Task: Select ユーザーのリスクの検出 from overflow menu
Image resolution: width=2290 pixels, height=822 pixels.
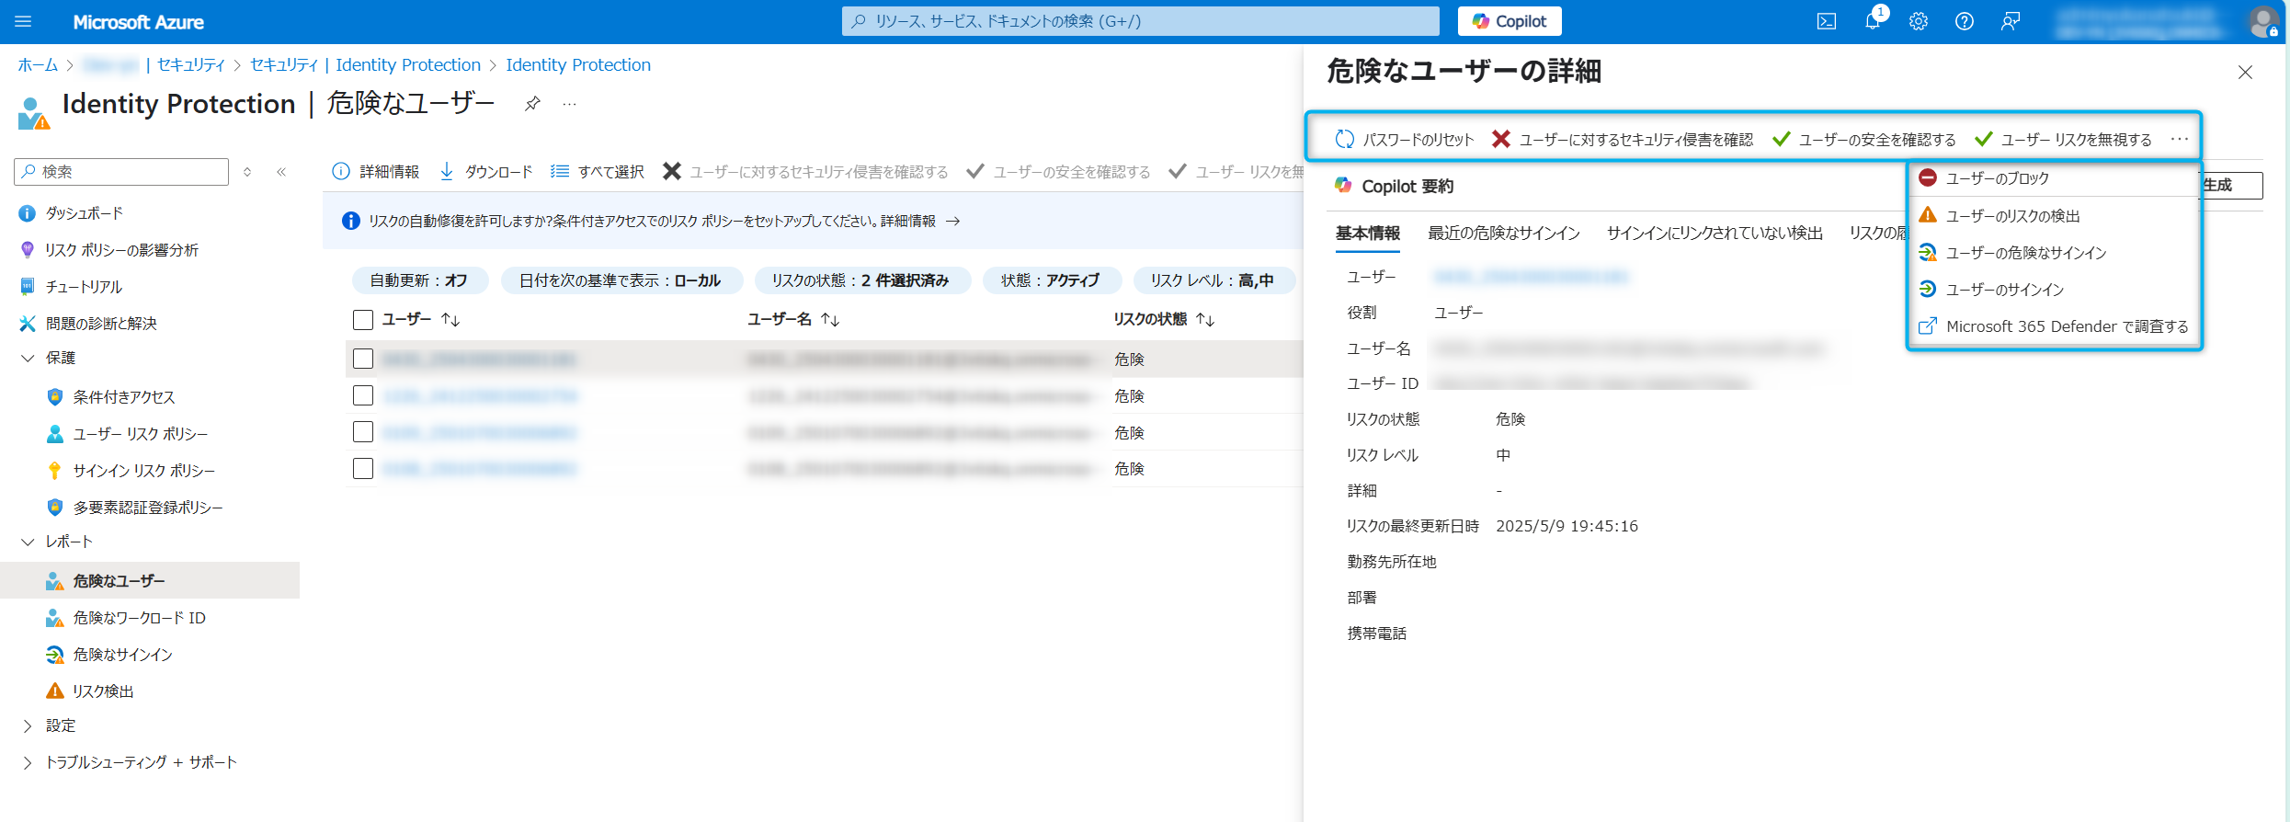Action: tap(2056, 216)
